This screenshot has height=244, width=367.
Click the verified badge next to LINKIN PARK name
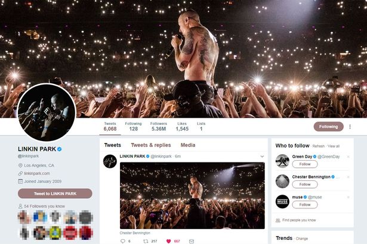[x=60, y=149]
